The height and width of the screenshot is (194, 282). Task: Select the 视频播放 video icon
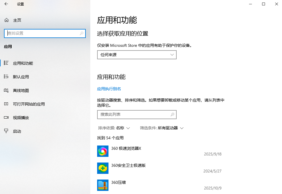tap(6, 117)
